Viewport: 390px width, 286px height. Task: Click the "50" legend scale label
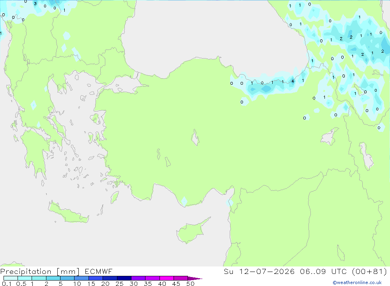191,284
